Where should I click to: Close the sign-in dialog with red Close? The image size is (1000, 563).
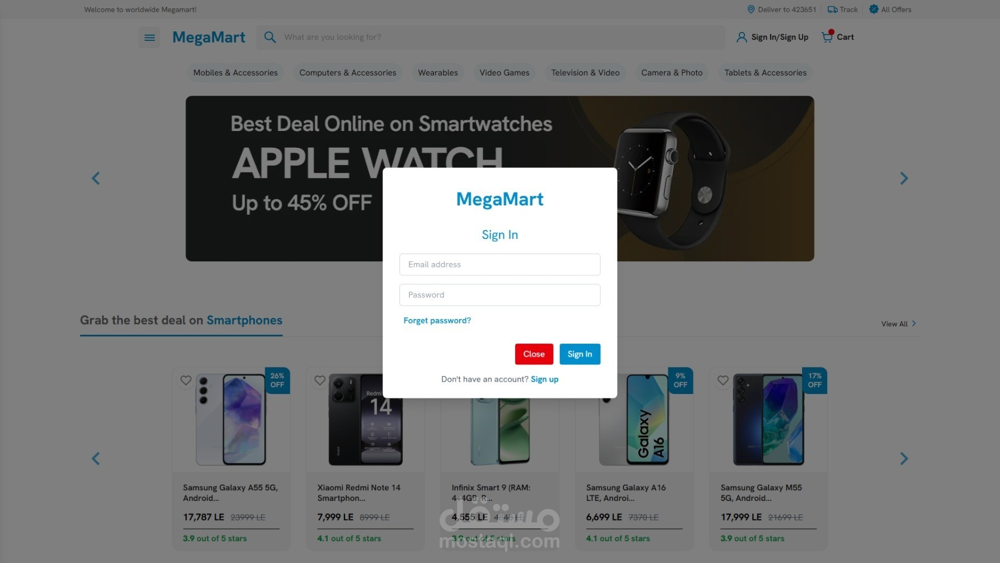[534, 354]
